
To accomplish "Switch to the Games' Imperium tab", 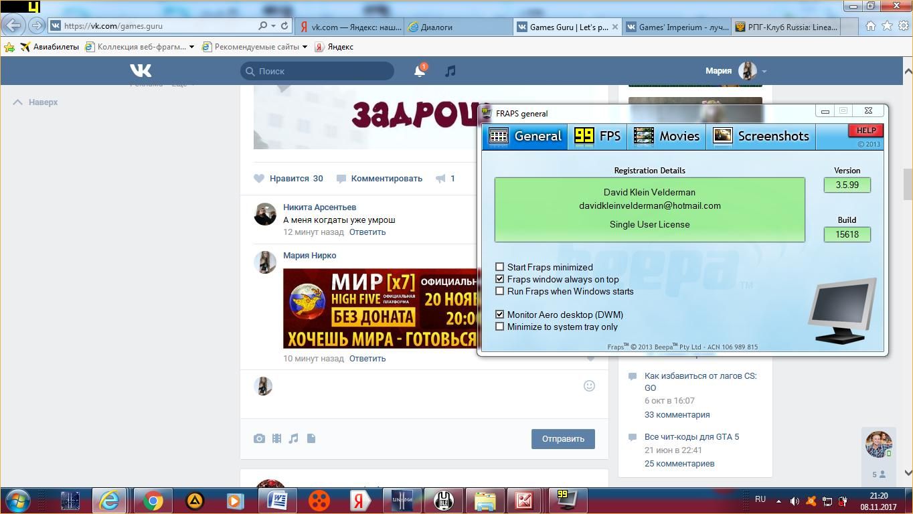I will (x=677, y=27).
